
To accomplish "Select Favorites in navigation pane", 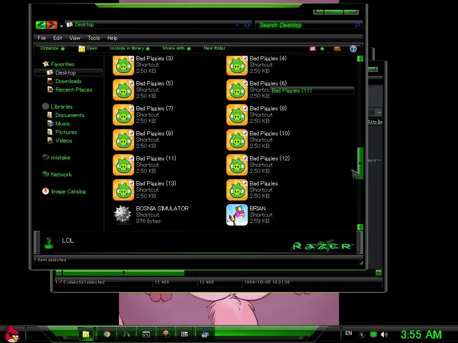I will point(63,64).
